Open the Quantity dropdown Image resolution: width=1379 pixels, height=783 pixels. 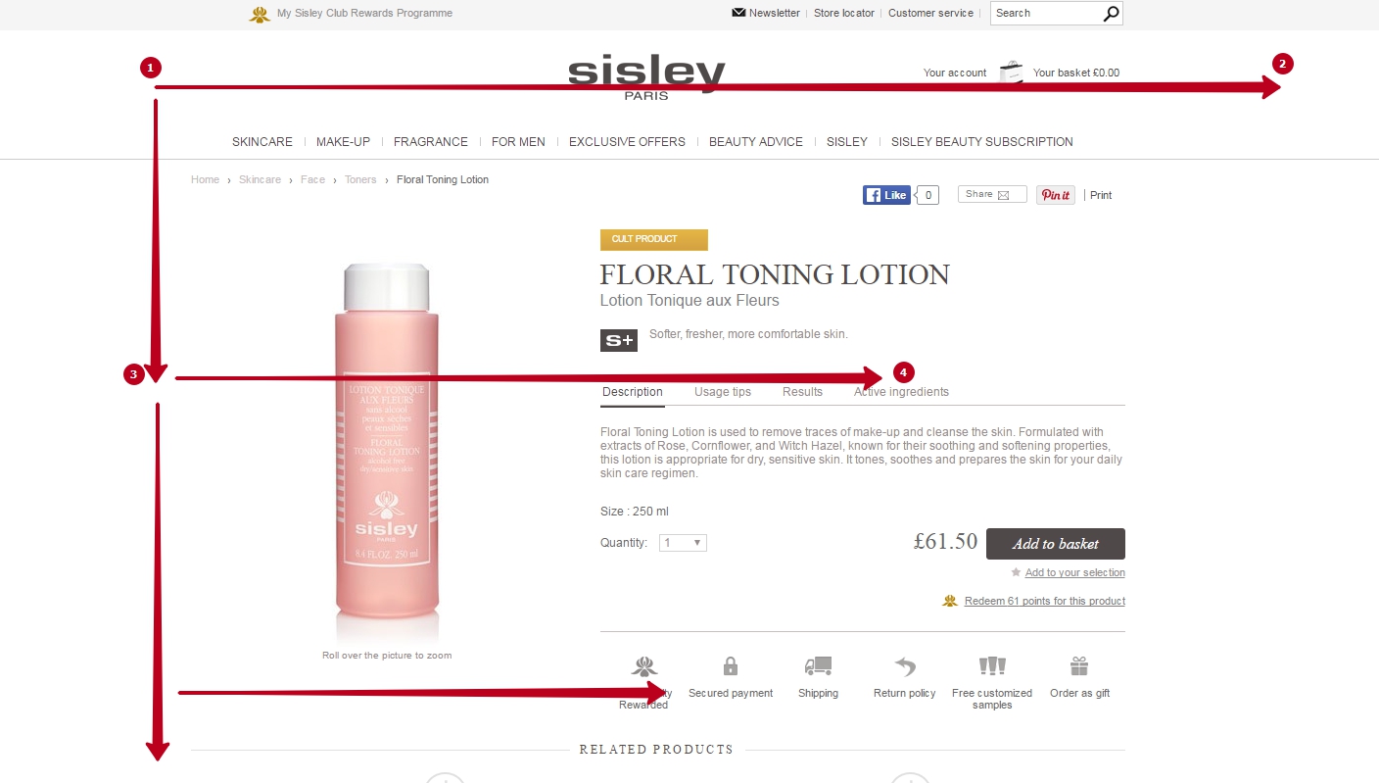(x=683, y=543)
